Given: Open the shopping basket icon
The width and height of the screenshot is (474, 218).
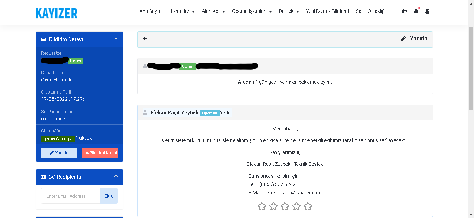Looking at the screenshot, I should tap(404, 11).
